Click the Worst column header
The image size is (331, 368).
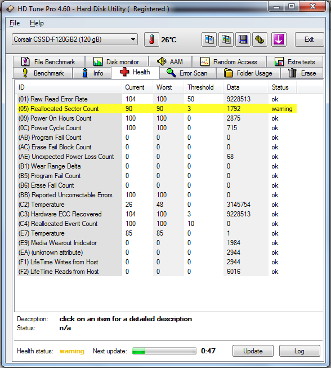point(168,87)
